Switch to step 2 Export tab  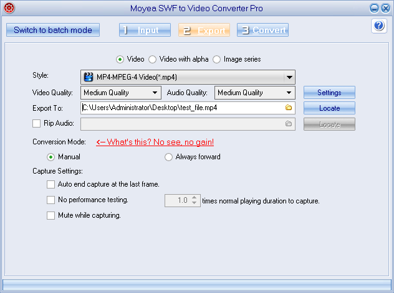(204, 30)
